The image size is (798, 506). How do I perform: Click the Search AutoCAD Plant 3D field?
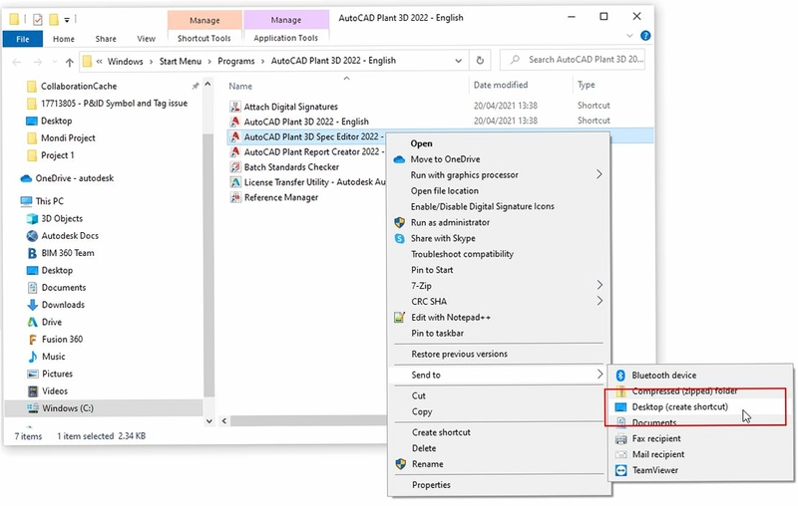point(573,60)
